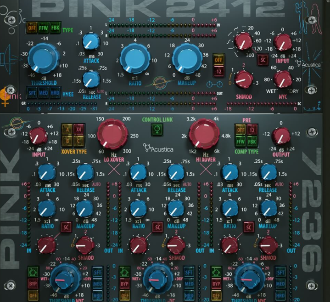
Task: Select the X4 crossover type
Action: (78, 130)
